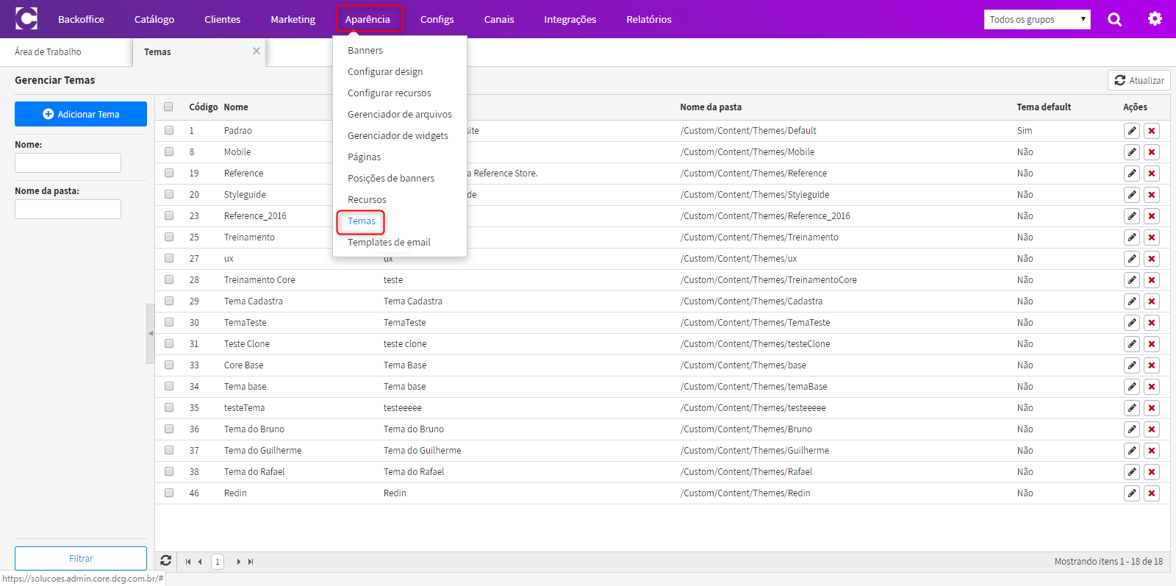The width and height of the screenshot is (1176, 586).
Task: Open the Configs menu
Action: click(437, 19)
